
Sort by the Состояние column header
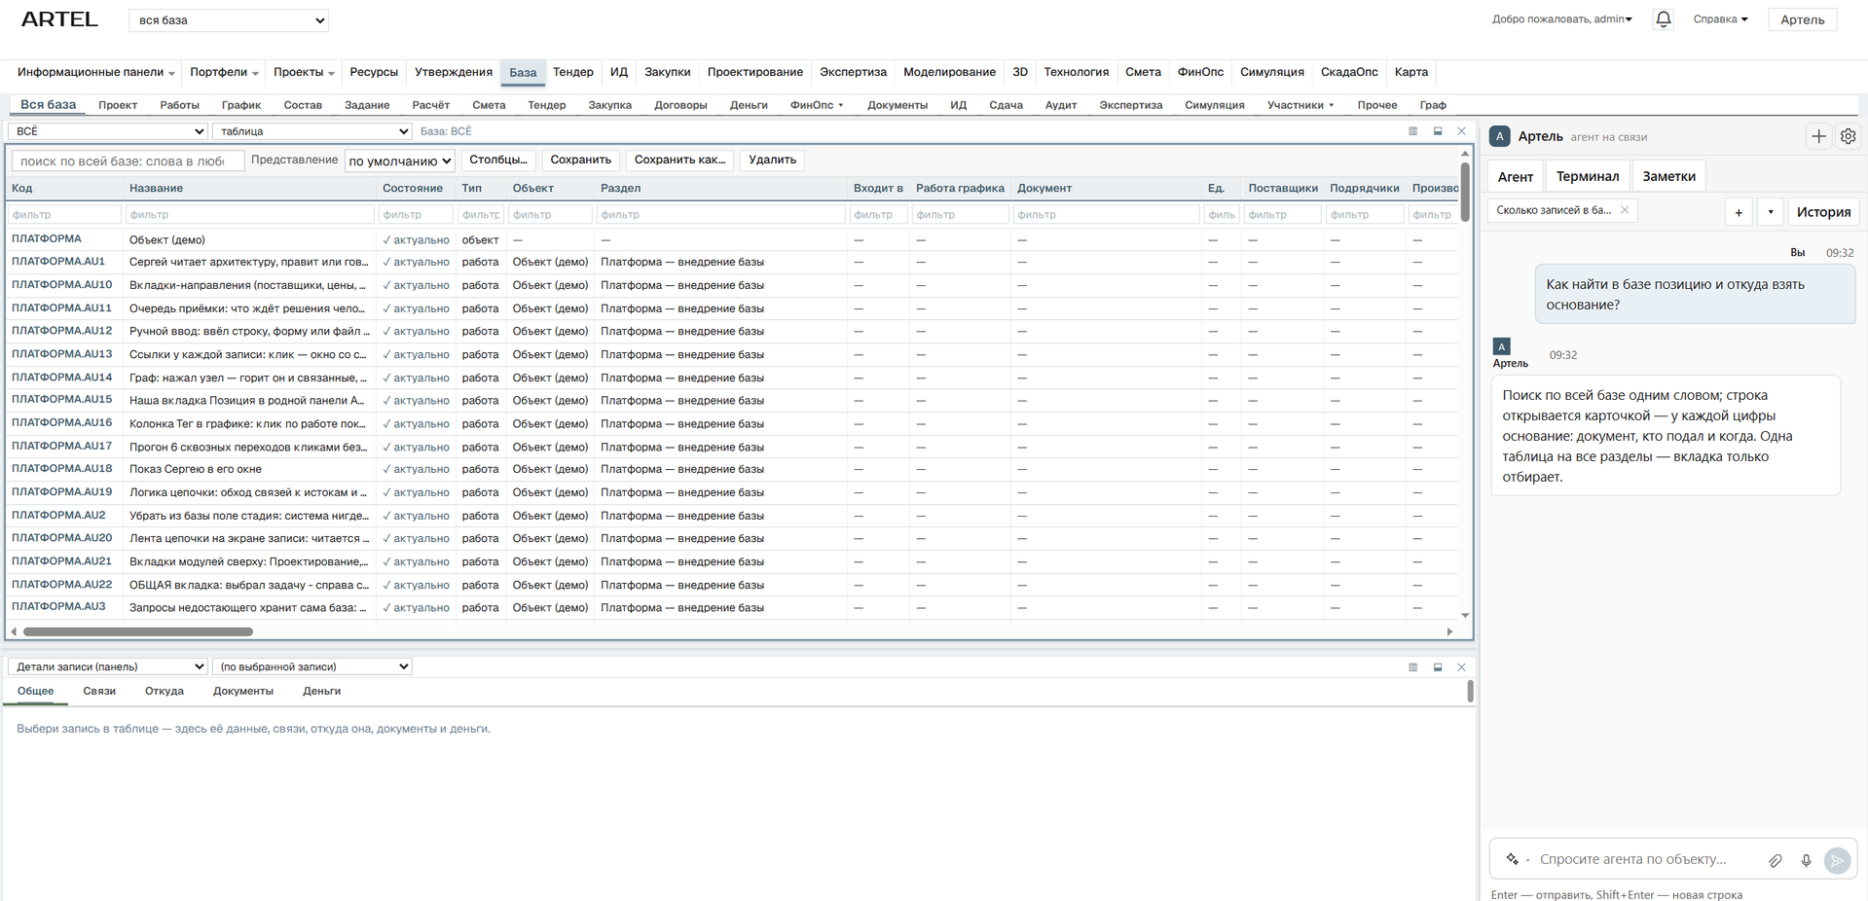click(x=413, y=189)
